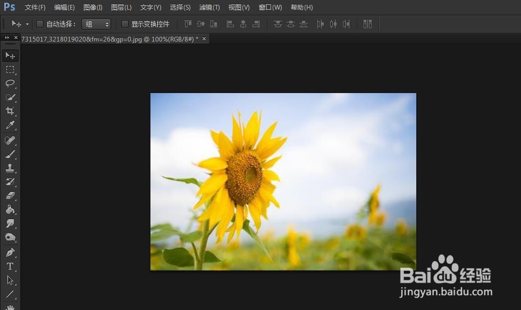521x310 pixels.
Task: Open the 图像(I) menu
Action: [93, 7]
